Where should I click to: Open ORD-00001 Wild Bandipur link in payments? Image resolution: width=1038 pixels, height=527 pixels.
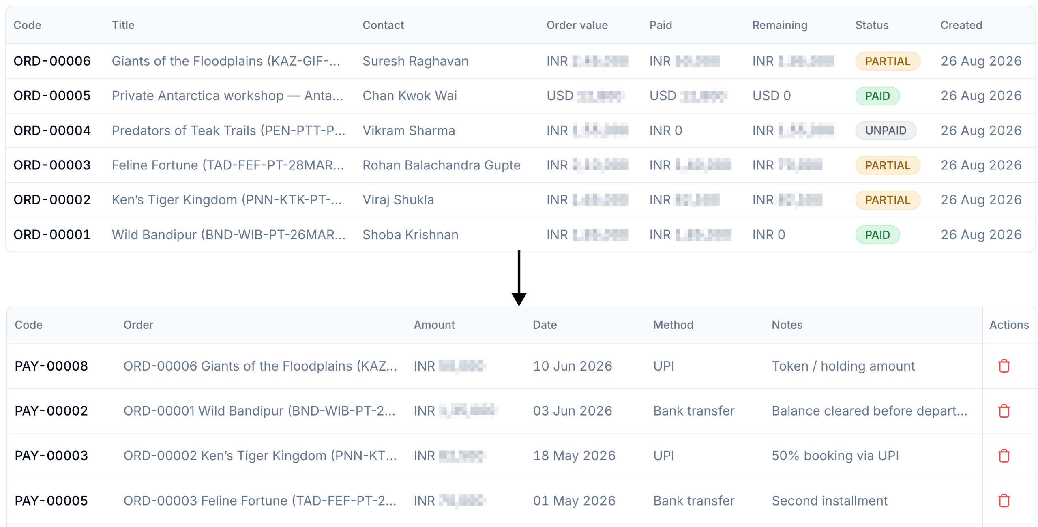click(x=259, y=411)
